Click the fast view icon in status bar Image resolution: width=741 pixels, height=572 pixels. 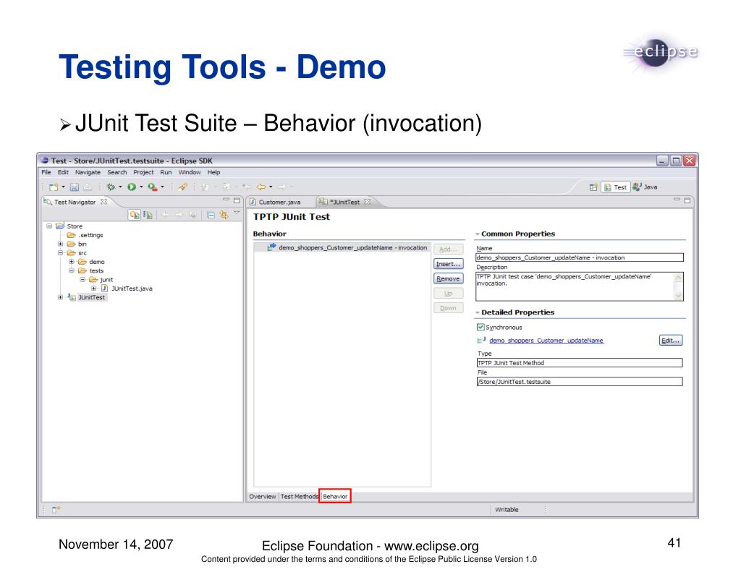(x=56, y=510)
